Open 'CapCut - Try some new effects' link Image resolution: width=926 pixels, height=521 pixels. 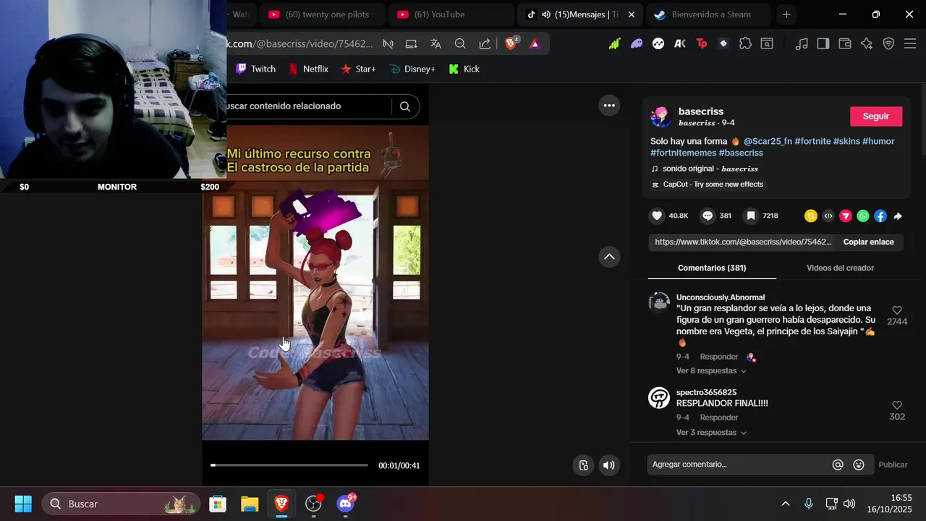pos(707,185)
